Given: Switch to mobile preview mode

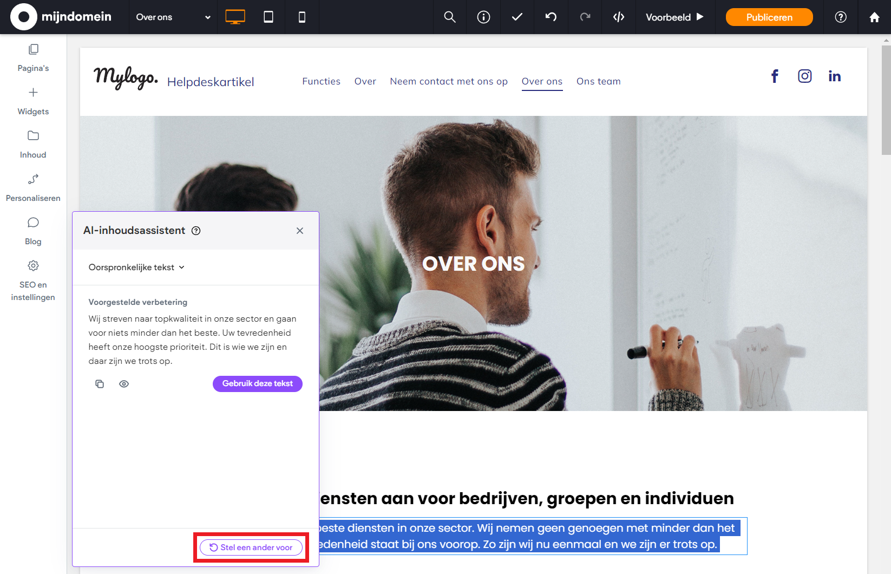Looking at the screenshot, I should (302, 17).
